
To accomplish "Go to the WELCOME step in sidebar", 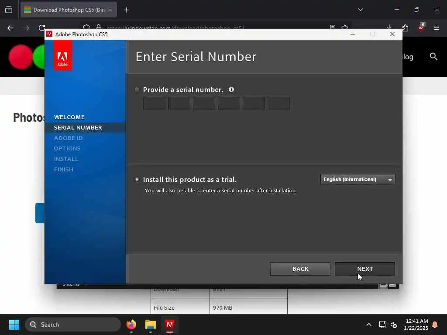I will coord(69,117).
